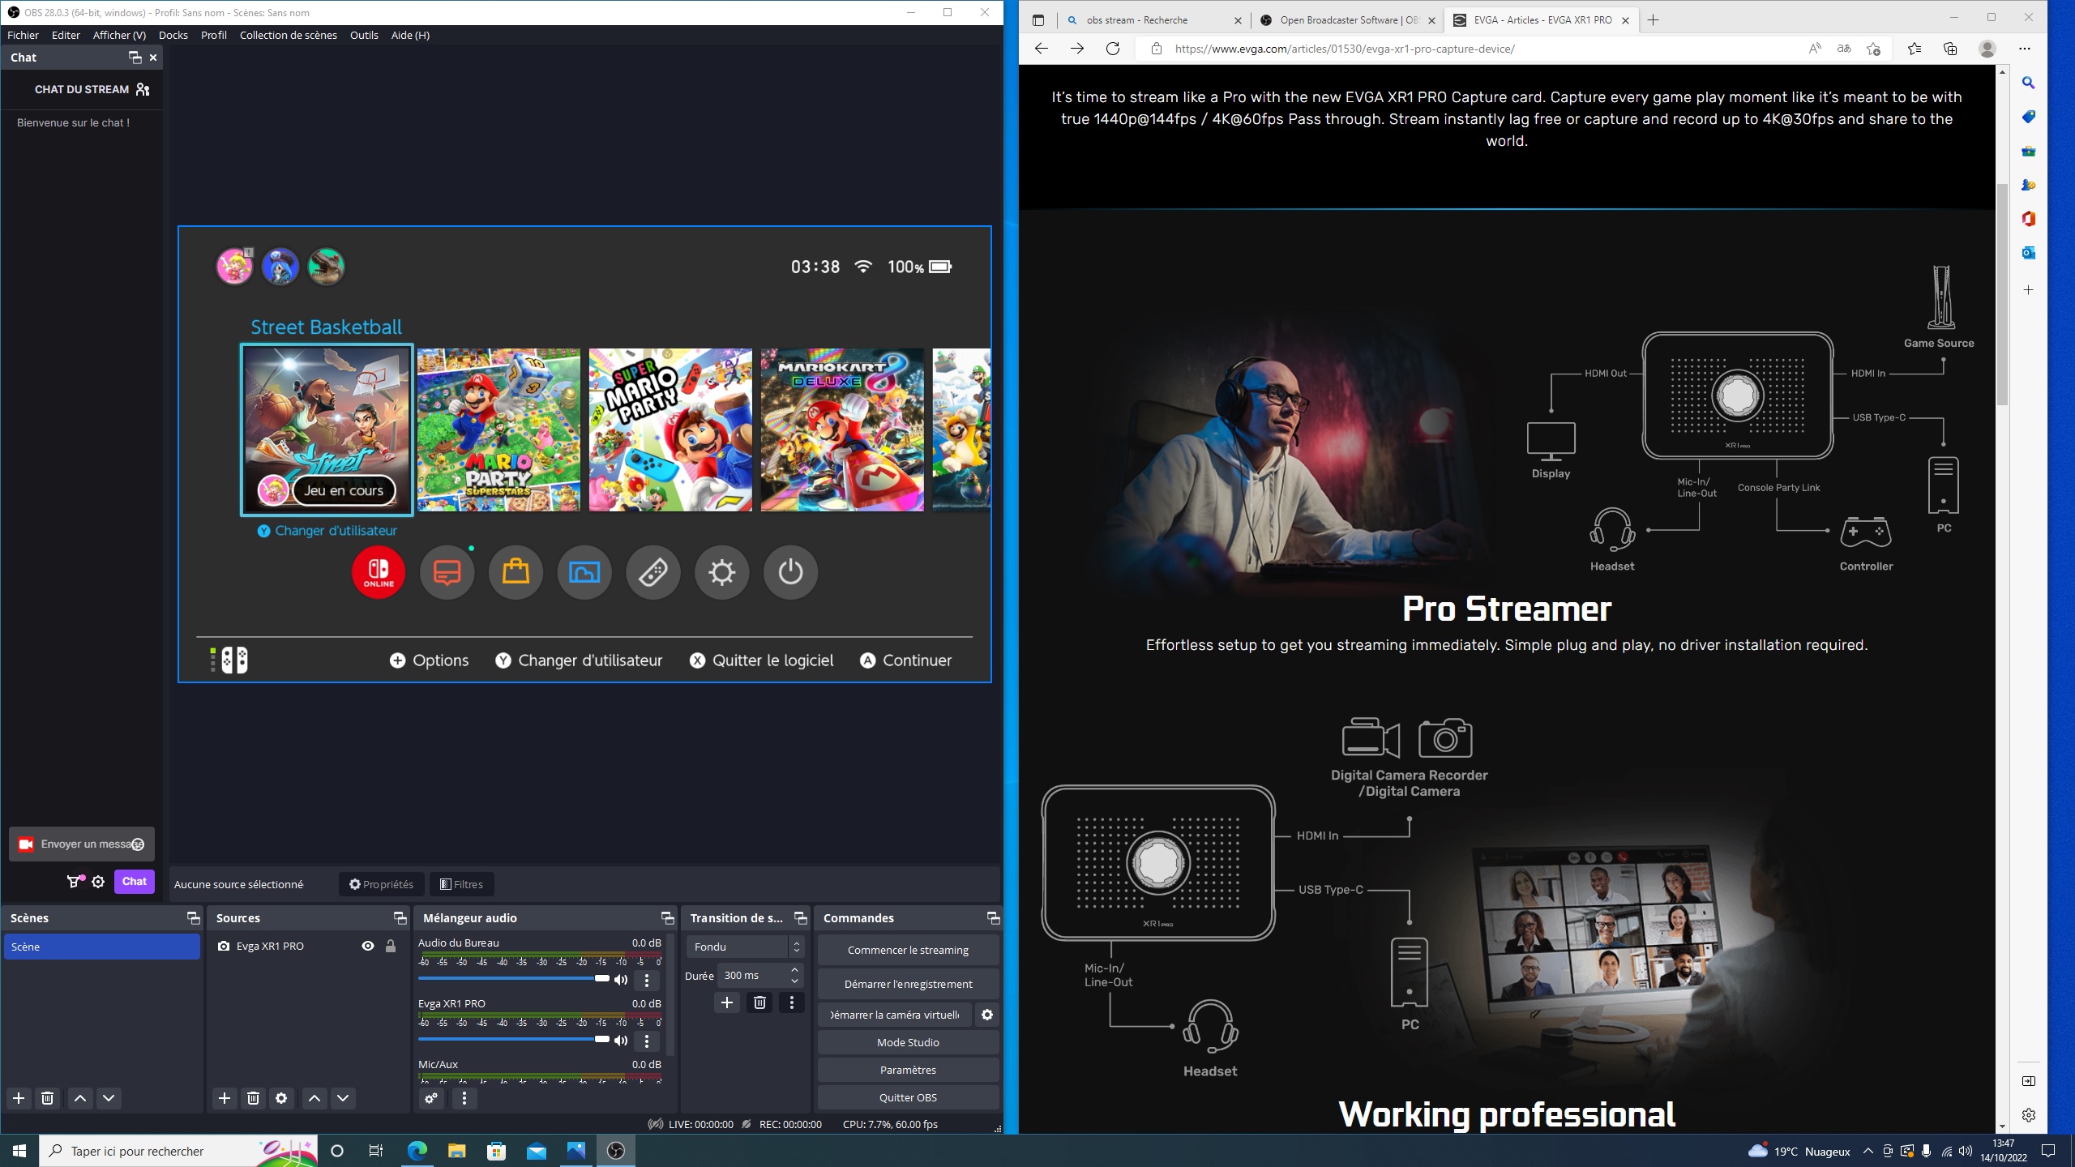
Task: Click Quitter OBS button
Action: (908, 1097)
